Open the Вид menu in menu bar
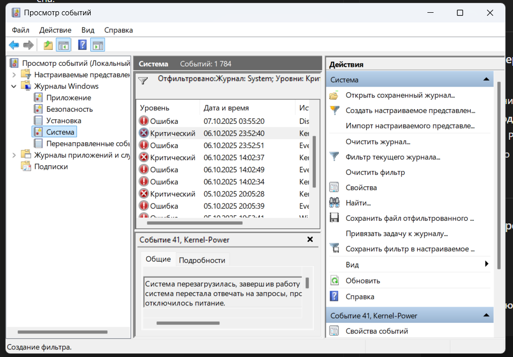The height and width of the screenshot is (357, 513). tap(88, 30)
